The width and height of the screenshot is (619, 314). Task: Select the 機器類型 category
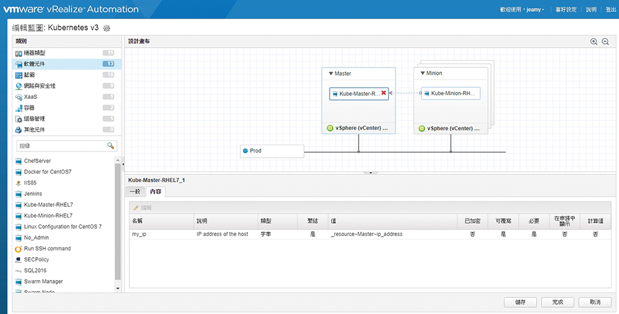[67, 53]
